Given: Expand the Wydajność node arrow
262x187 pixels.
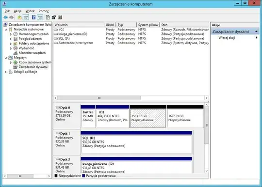Looking at the screenshot, I should click(11, 48).
